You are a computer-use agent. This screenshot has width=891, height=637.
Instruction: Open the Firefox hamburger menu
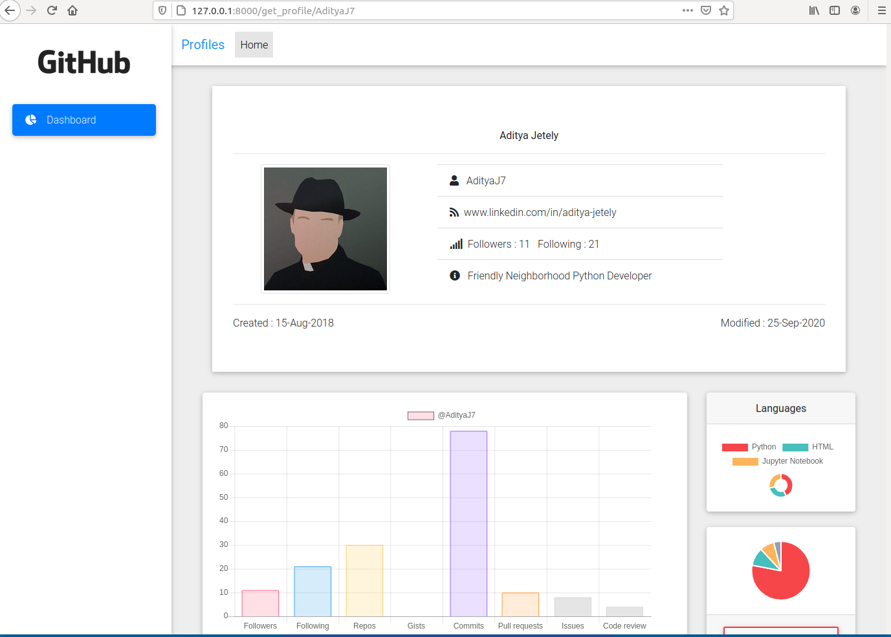point(881,10)
